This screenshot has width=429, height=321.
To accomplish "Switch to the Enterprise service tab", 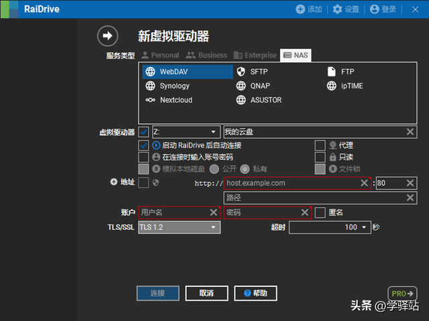I will click(x=255, y=55).
